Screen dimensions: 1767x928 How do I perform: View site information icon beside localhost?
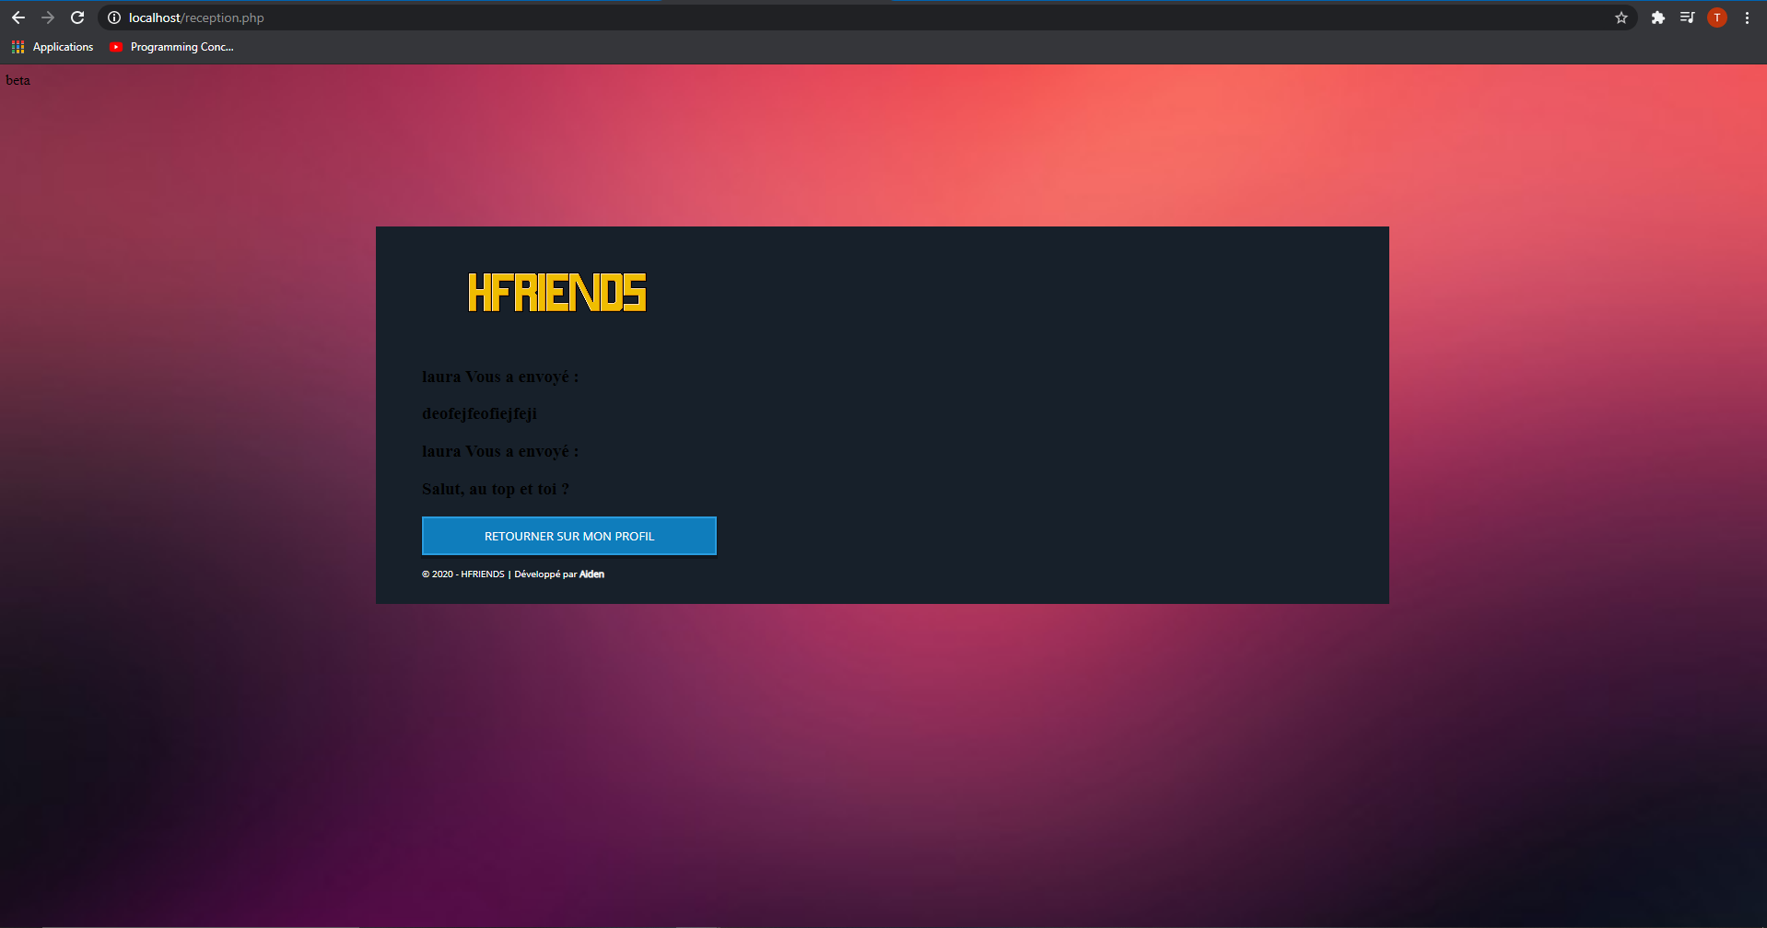click(x=114, y=17)
